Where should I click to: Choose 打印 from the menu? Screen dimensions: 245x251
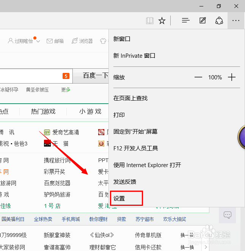pyautogui.click(x=119, y=115)
